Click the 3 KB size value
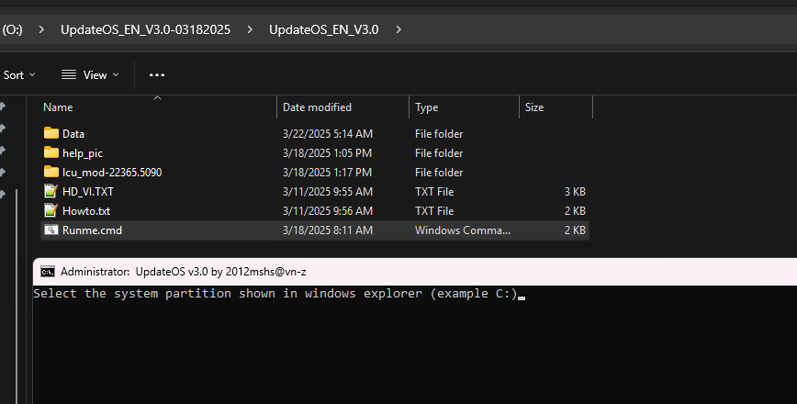 [x=575, y=192]
